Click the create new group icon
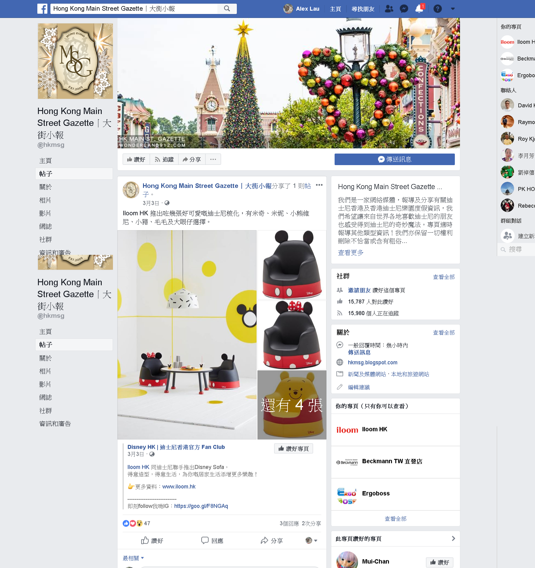The height and width of the screenshot is (568, 535). pos(507,236)
